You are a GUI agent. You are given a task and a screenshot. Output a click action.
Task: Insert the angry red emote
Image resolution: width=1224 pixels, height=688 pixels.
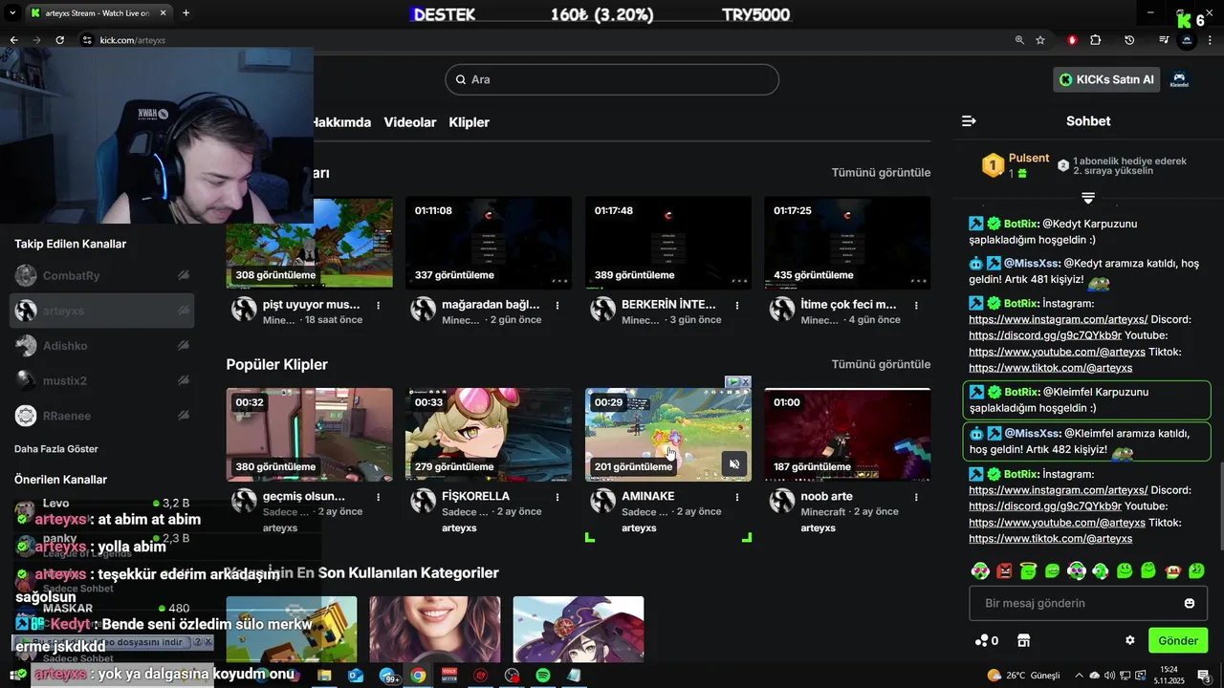click(1004, 570)
